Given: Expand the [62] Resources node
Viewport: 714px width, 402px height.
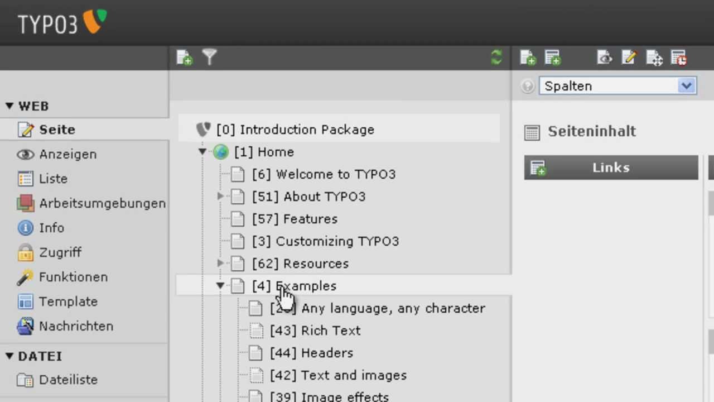Looking at the screenshot, I should (220, 264).
